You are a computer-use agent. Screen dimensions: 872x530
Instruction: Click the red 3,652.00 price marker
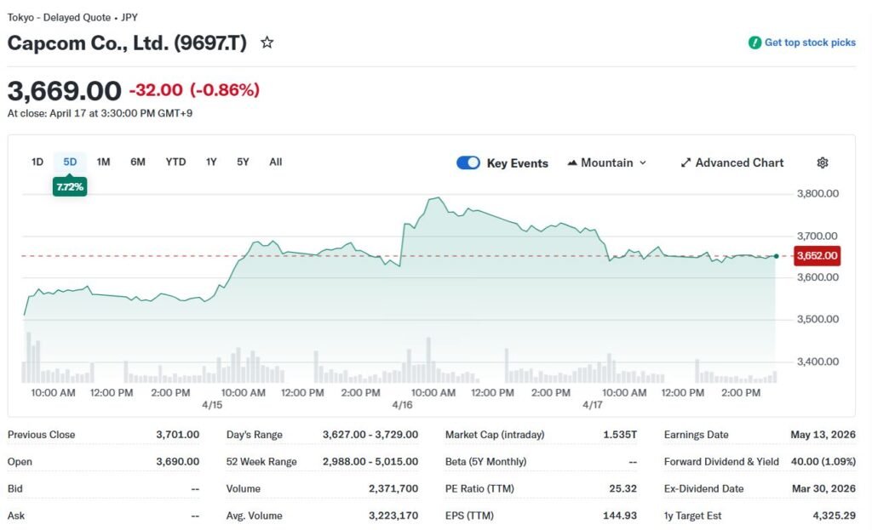[x=817, y=255]
